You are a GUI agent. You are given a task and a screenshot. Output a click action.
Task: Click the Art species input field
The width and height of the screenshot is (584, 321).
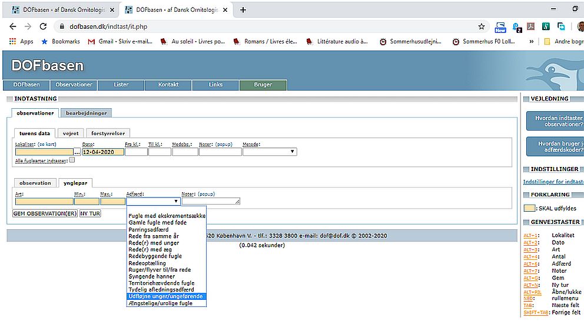click(44, 202)
